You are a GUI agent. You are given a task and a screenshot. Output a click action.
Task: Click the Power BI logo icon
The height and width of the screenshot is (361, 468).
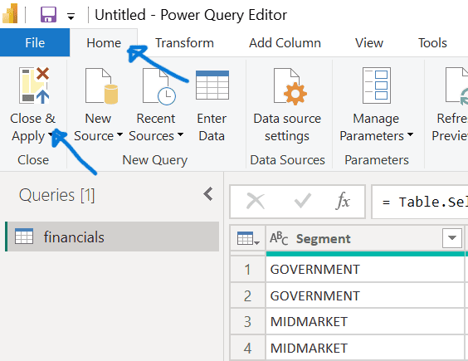[x=10, y=13]
